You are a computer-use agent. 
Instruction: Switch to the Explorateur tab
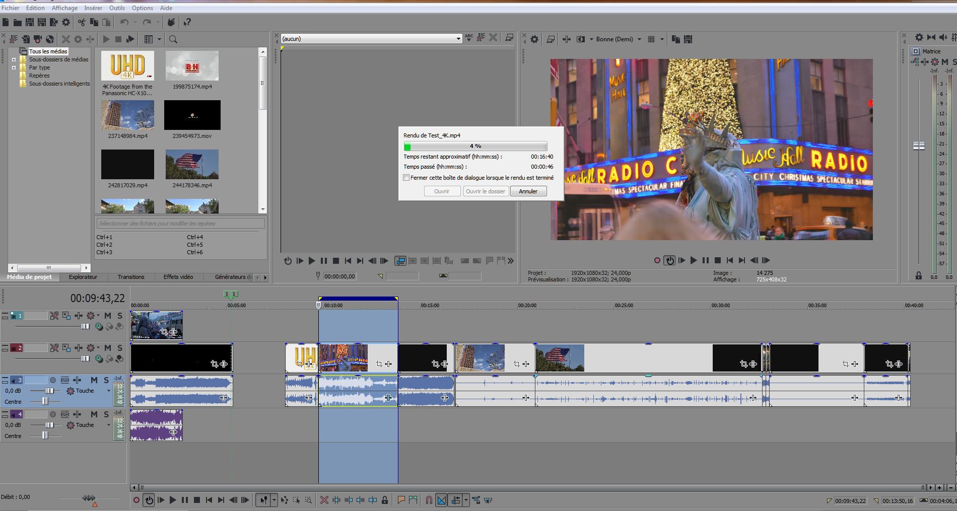click(83, 277)
